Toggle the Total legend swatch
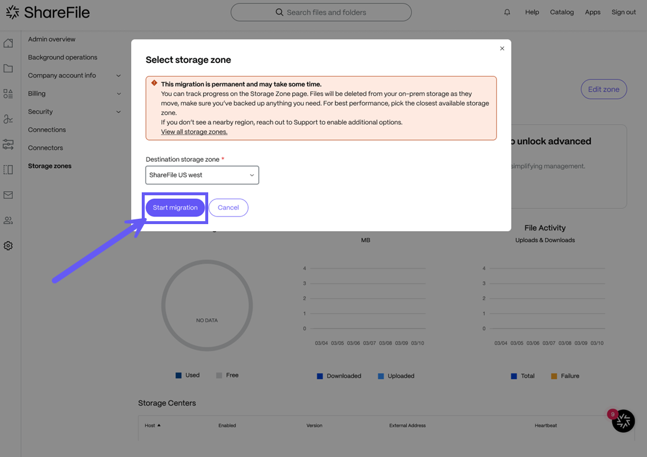 513,376
